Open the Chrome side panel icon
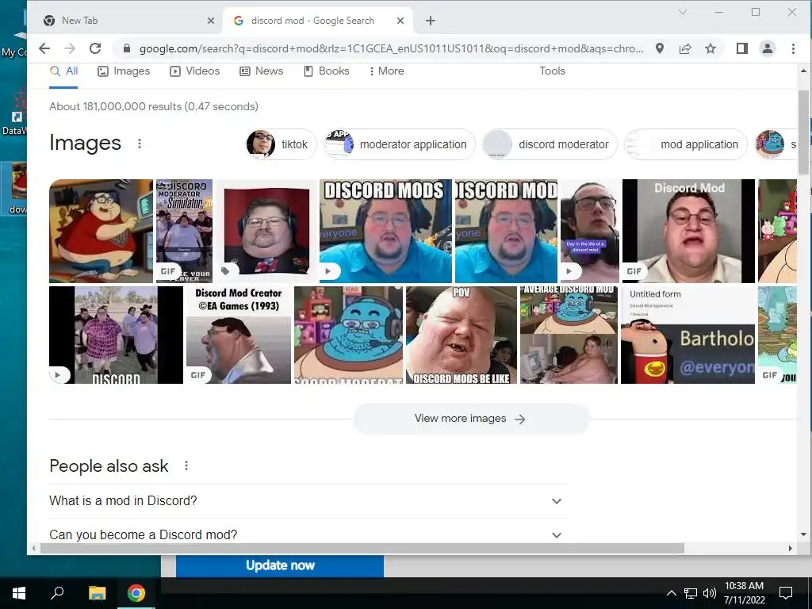 point(741,48)
